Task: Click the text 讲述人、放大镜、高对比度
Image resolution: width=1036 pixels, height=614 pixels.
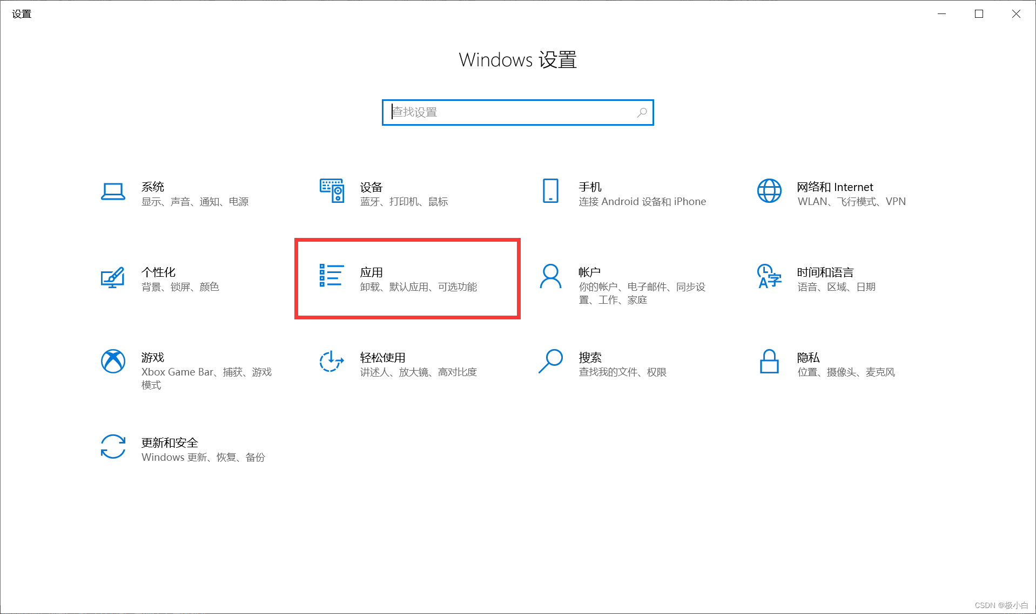Action: [419, 372]
